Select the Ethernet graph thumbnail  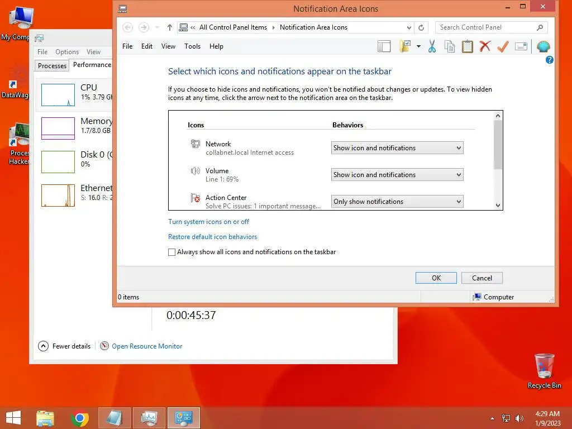click(x=58, y=195)
